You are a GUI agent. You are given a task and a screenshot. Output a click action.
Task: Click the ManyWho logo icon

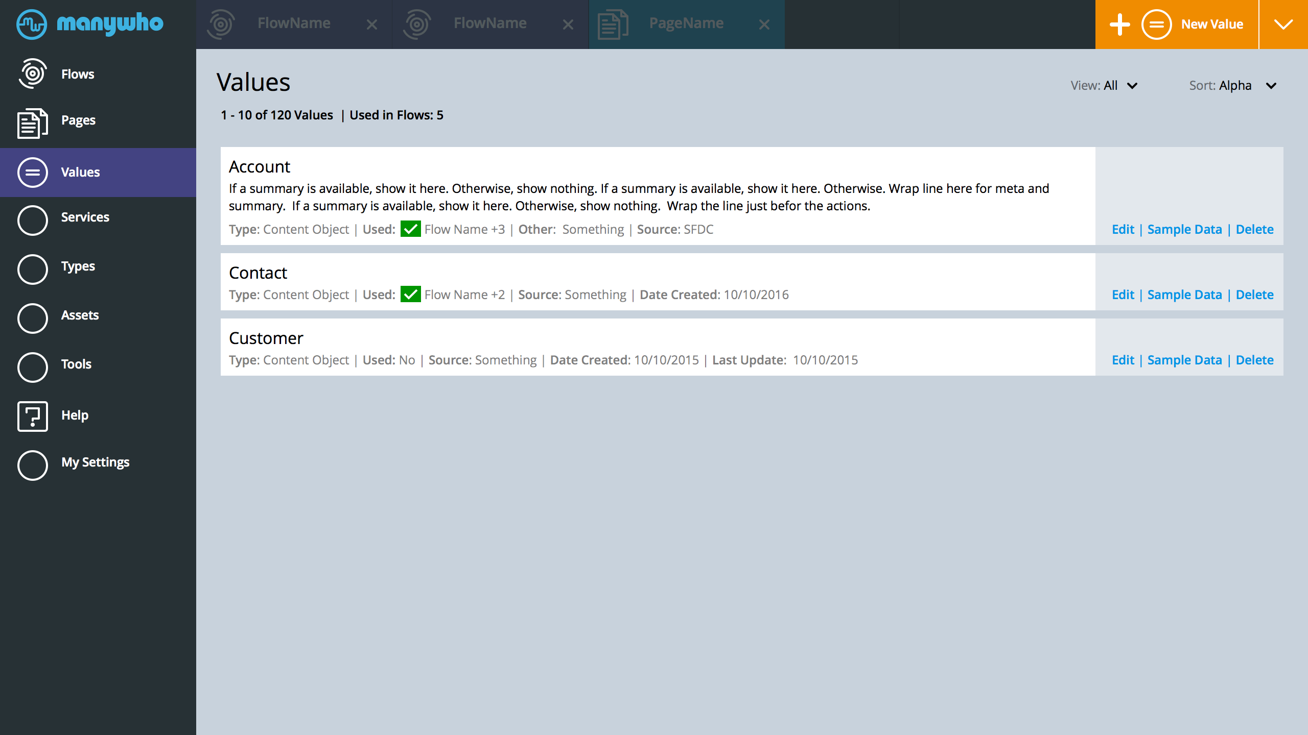tap(32, 24)
